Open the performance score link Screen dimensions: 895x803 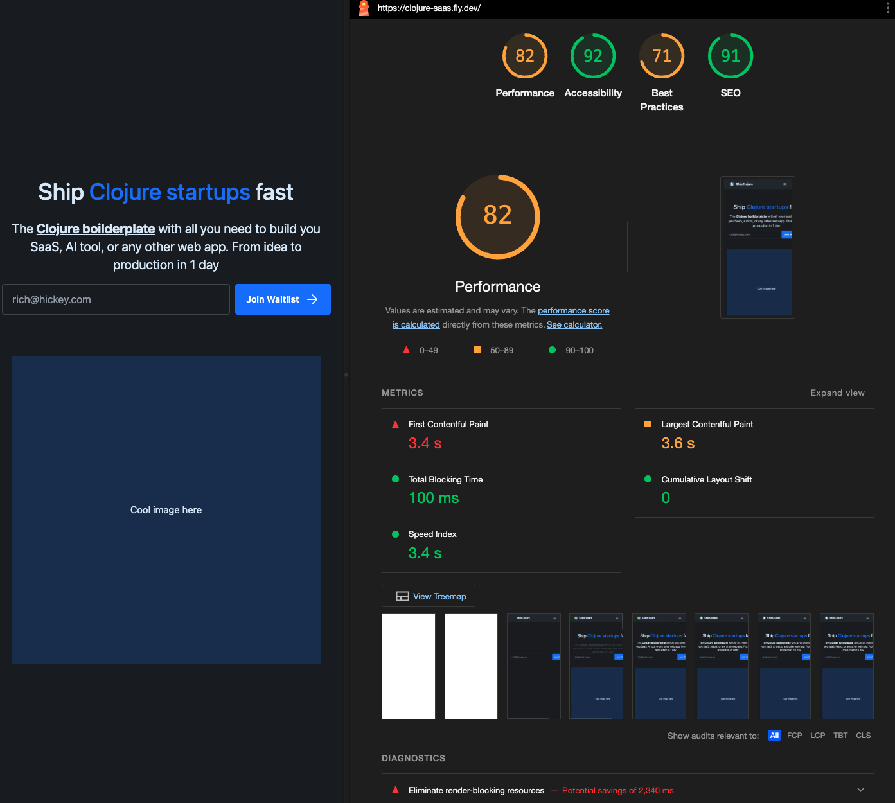(x=574, y=311)
